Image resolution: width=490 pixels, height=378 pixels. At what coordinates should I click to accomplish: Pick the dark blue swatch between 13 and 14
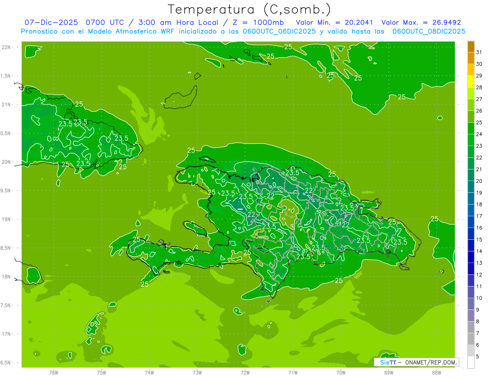pyautogui.click(x=471, y=257)
